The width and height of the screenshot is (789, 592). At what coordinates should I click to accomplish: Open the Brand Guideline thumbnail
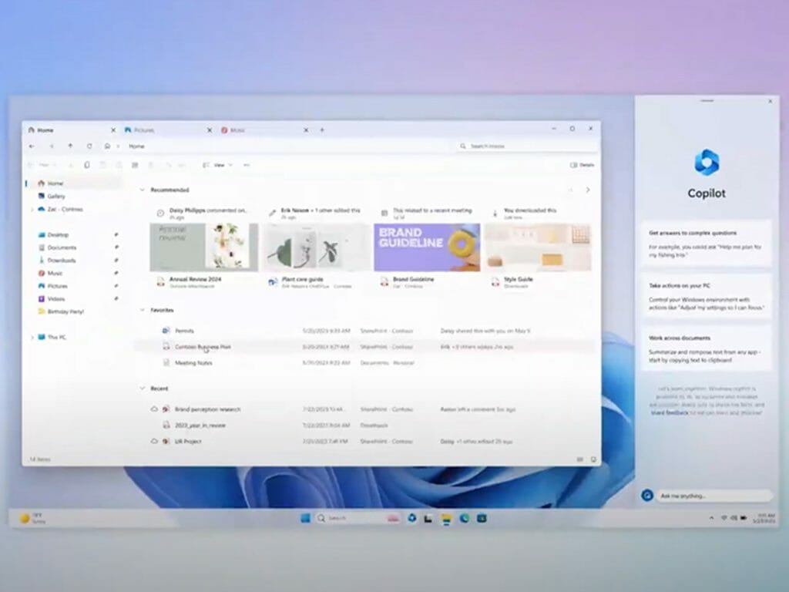(427, 247)
